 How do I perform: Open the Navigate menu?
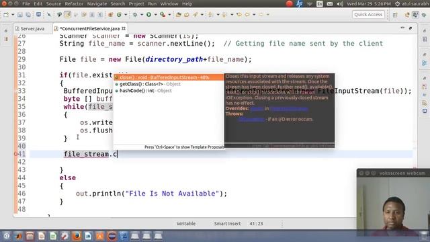pos(97,4)
